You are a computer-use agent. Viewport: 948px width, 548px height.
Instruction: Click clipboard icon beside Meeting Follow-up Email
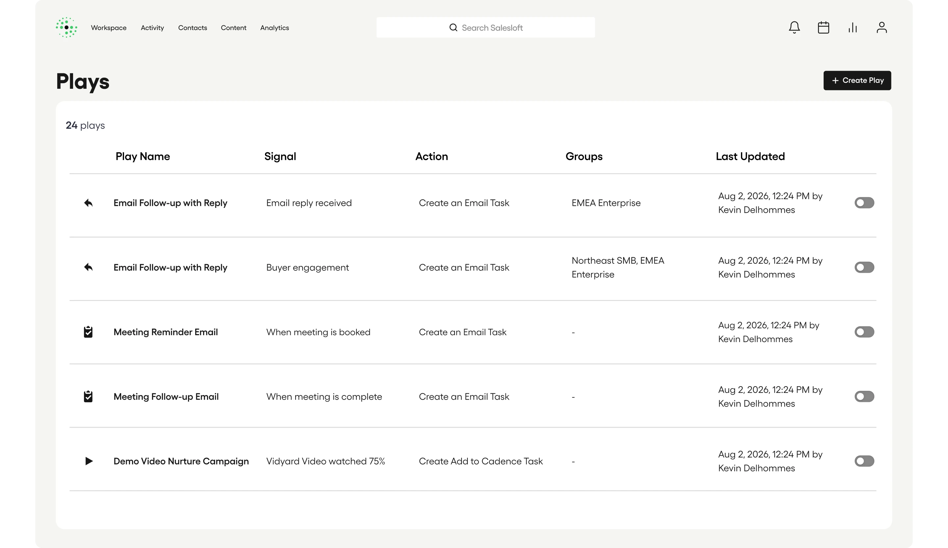[x=88, y=397]
